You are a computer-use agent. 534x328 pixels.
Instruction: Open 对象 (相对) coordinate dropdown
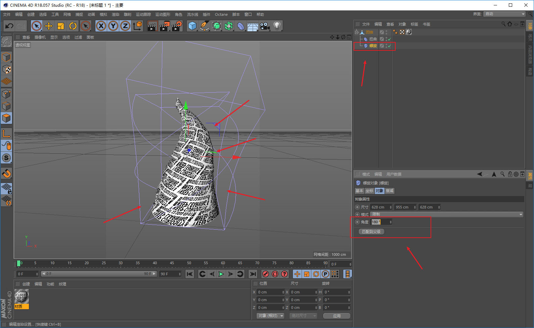point(271,316)
